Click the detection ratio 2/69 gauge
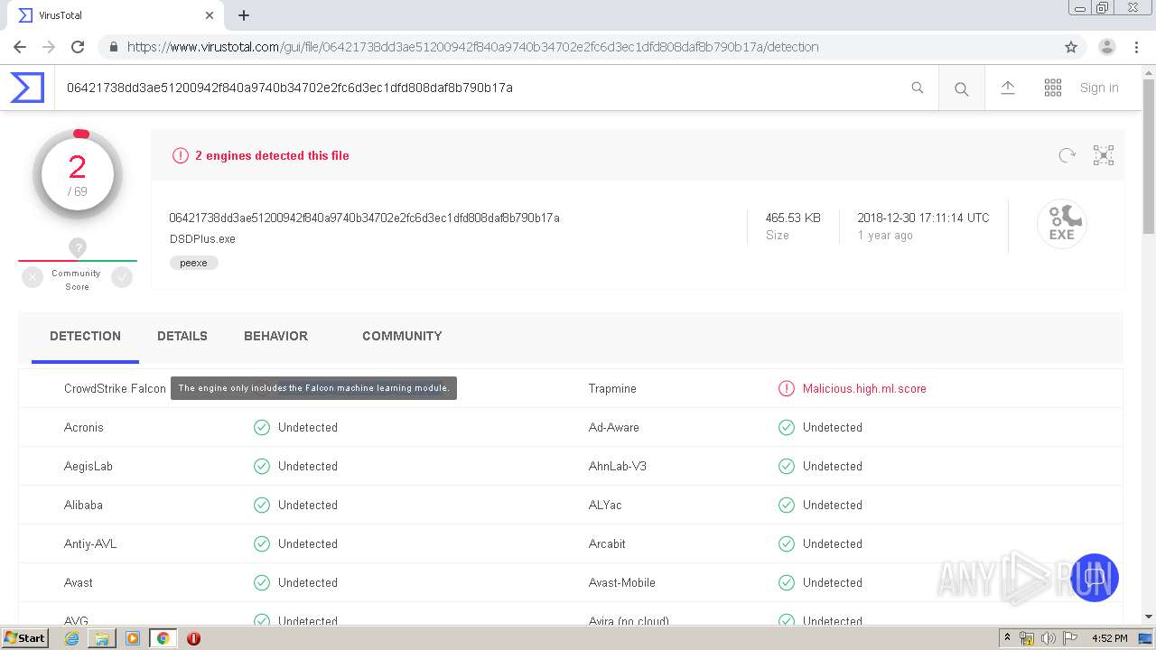This screenshot has height=650, width=1156. pos(78,175)
